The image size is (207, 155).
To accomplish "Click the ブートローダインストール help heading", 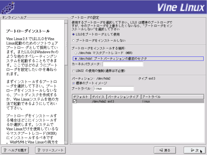I will [28, 31].
